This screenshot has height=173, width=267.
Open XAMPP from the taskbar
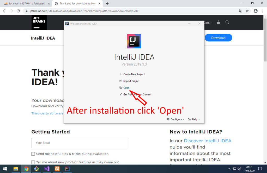[x=57, y=169]
